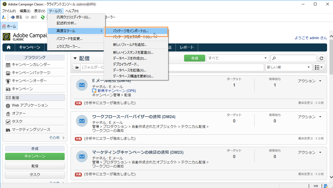Open the 編集(E) menu
Viewport: 333px width, 188px height.
pyautogui.click(x=25, y=11)
